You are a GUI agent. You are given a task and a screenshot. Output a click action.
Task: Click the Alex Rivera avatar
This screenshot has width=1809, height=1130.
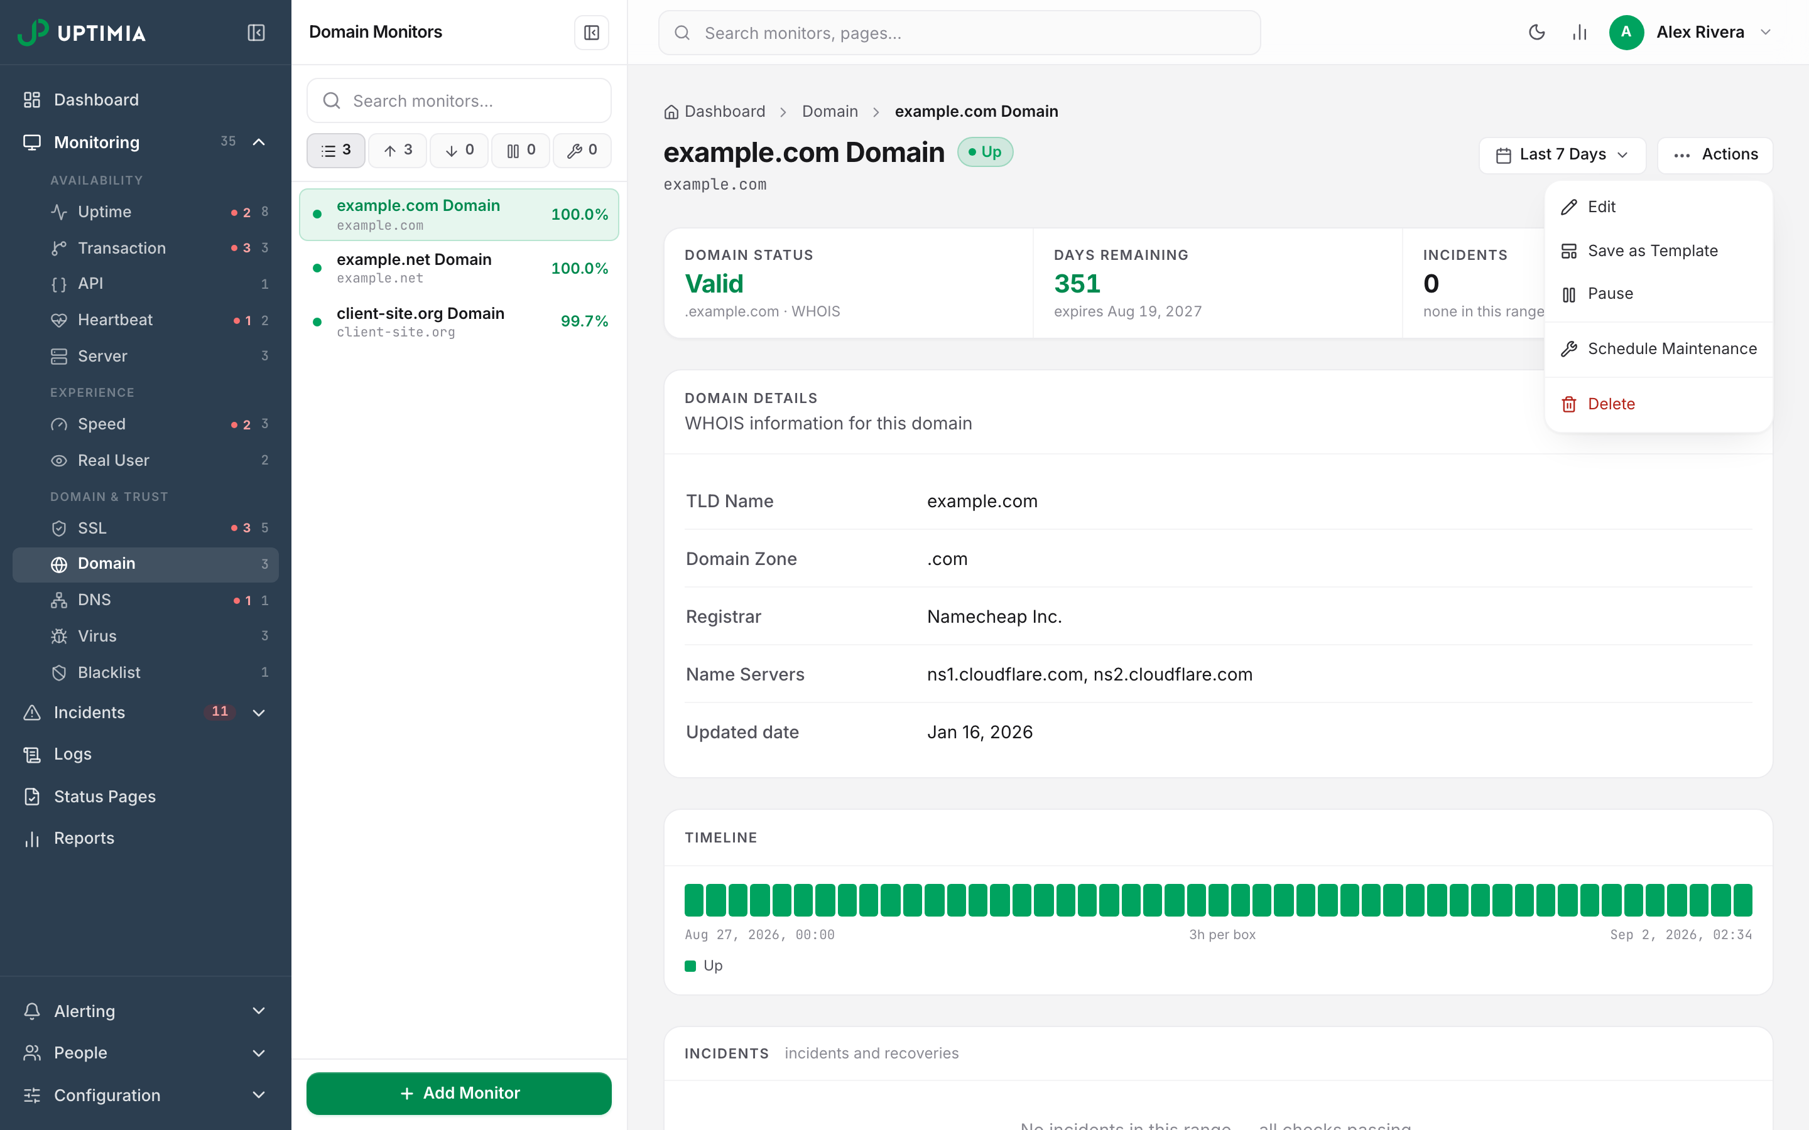click(1626, 32)
